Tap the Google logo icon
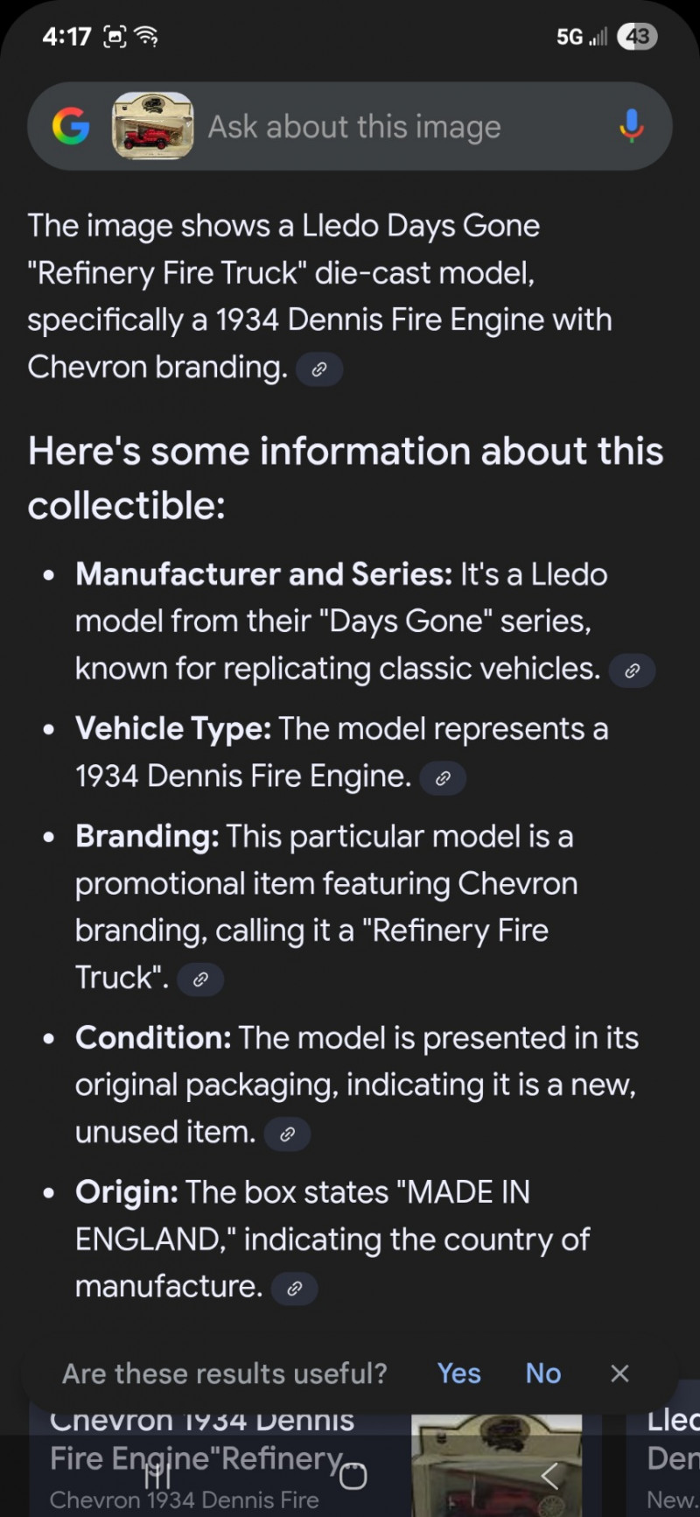The height and width of the screenshot is (1517, 700). tap(71, 127)
